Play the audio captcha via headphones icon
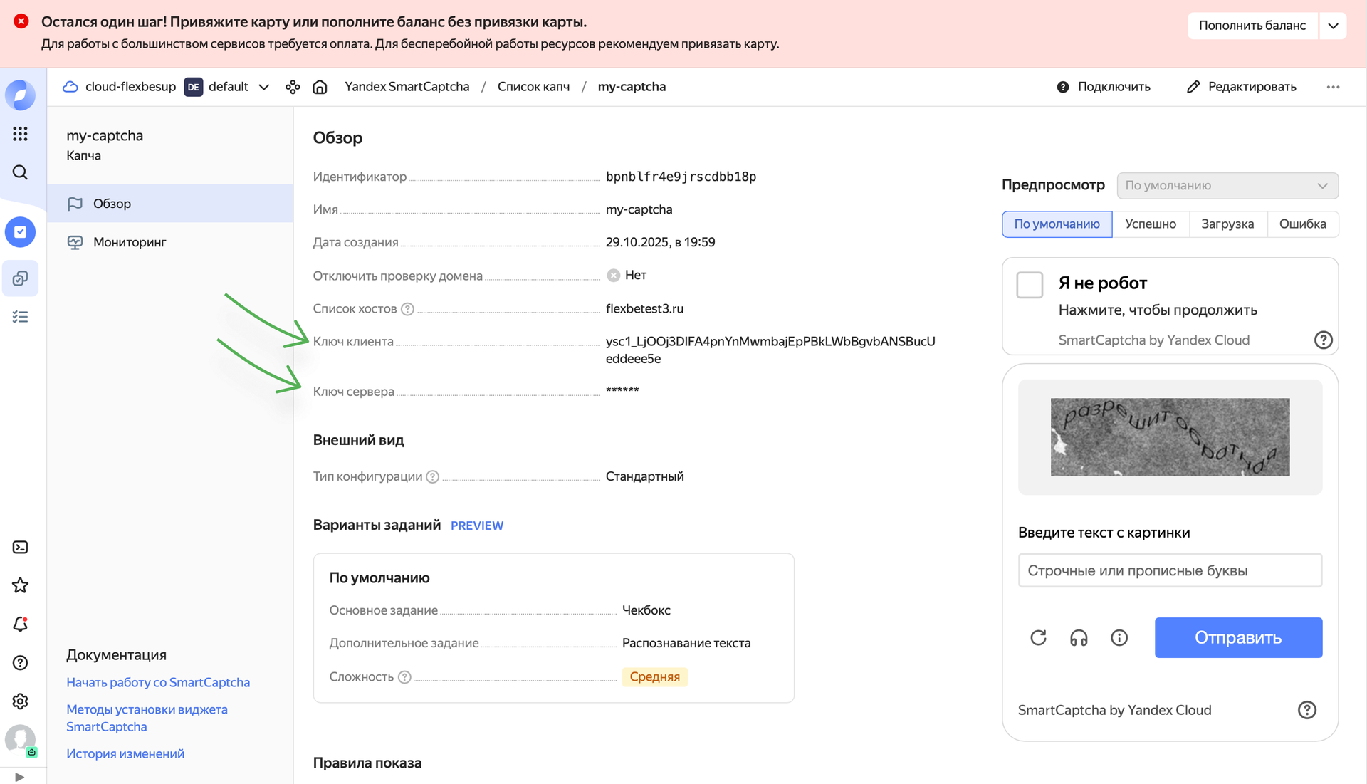 pyautogui.click(x=1079, y=637)
